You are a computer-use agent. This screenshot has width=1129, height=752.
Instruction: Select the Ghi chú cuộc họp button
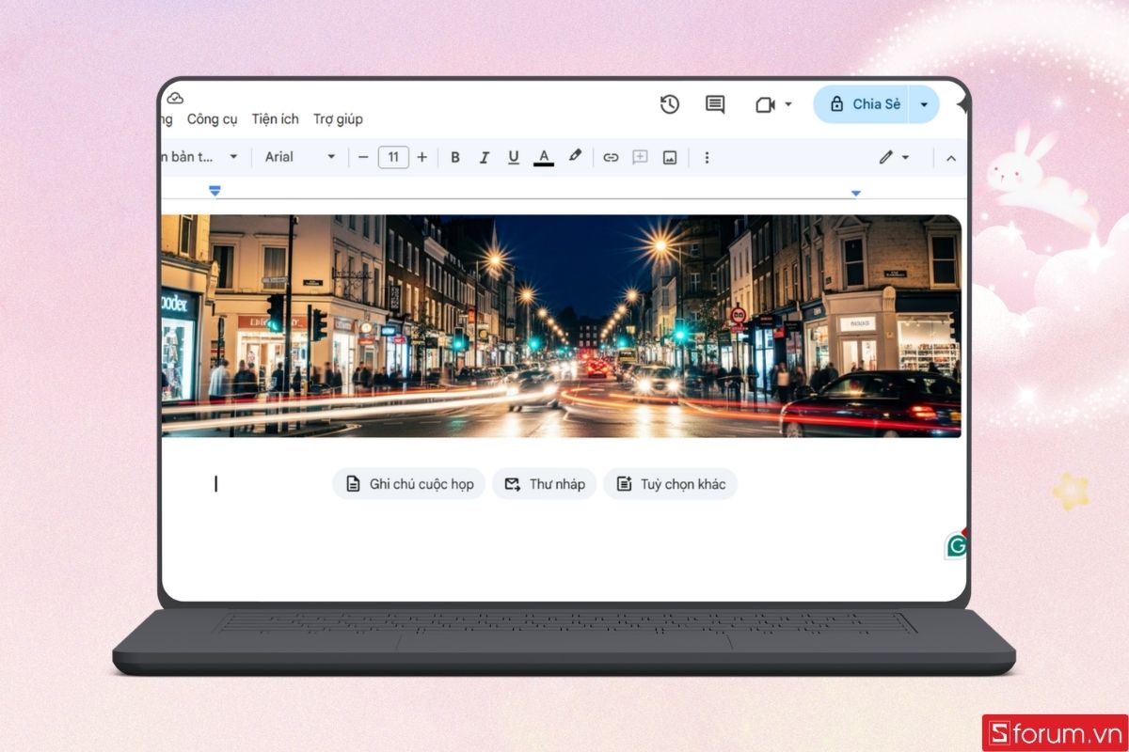point(408,483)
